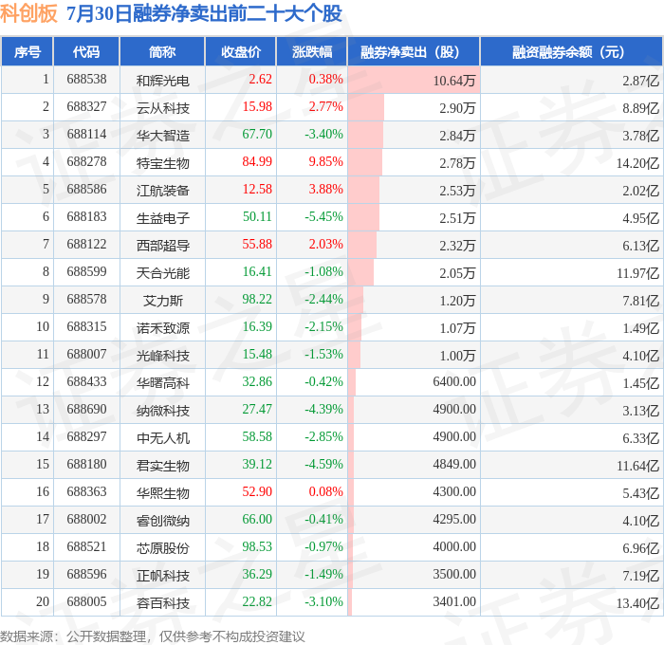The height and width of the screenshot is (645, 664).
Task: Click the 简称 column header
Action: [x=162, y=51]
